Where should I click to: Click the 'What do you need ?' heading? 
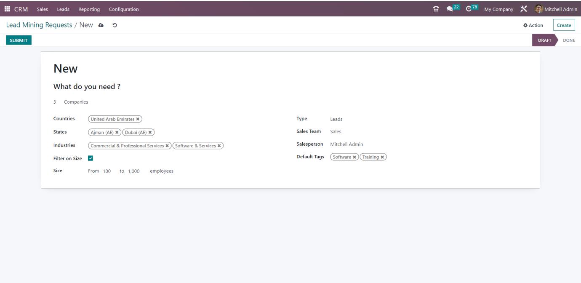coord(87,86)
